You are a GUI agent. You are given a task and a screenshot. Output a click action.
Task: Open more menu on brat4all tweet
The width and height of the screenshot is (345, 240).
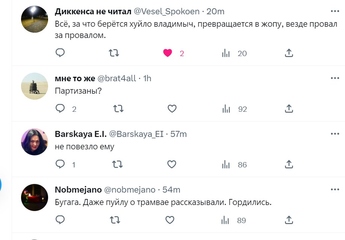pos(334,78)
